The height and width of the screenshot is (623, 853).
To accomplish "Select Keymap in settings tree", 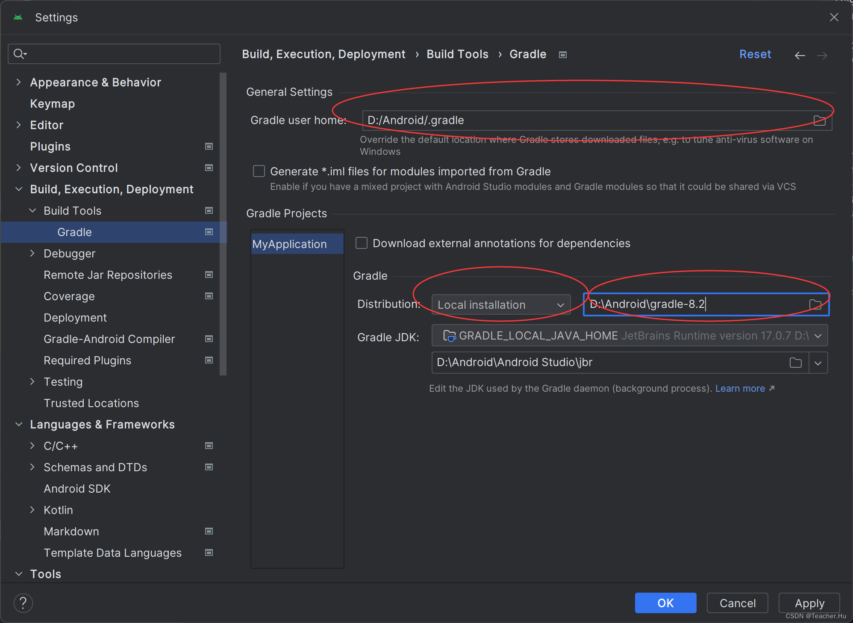I will [52, 104].
